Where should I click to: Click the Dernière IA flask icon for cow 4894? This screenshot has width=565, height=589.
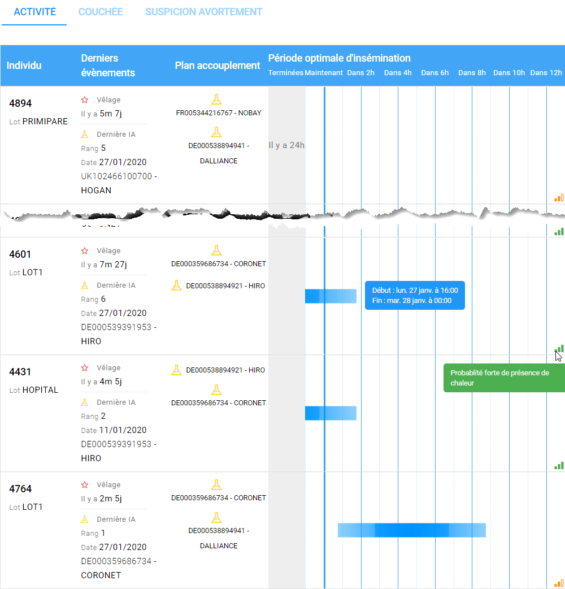(x=85, y=135)
